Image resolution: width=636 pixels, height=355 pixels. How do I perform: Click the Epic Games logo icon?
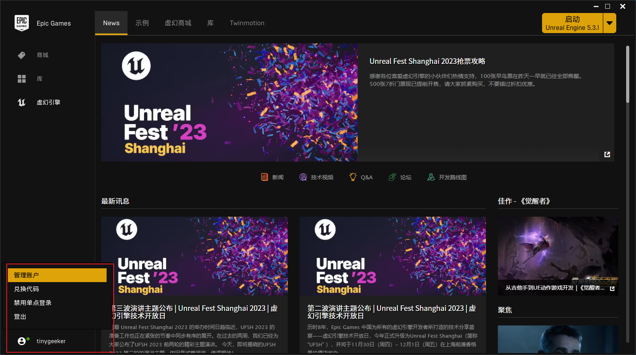pos(22,23)
